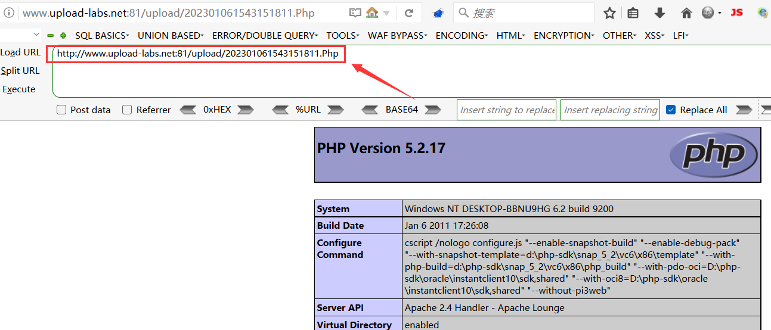Expand the HTML dropdown menu
Viewport: 771px width, 330px height.
(510, 36)
